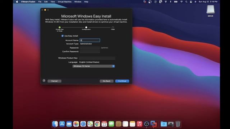The image size is (230, 129).
Task: Open OBS Studio in the dock
Action: pyautogui.click(x=147, y=124)
